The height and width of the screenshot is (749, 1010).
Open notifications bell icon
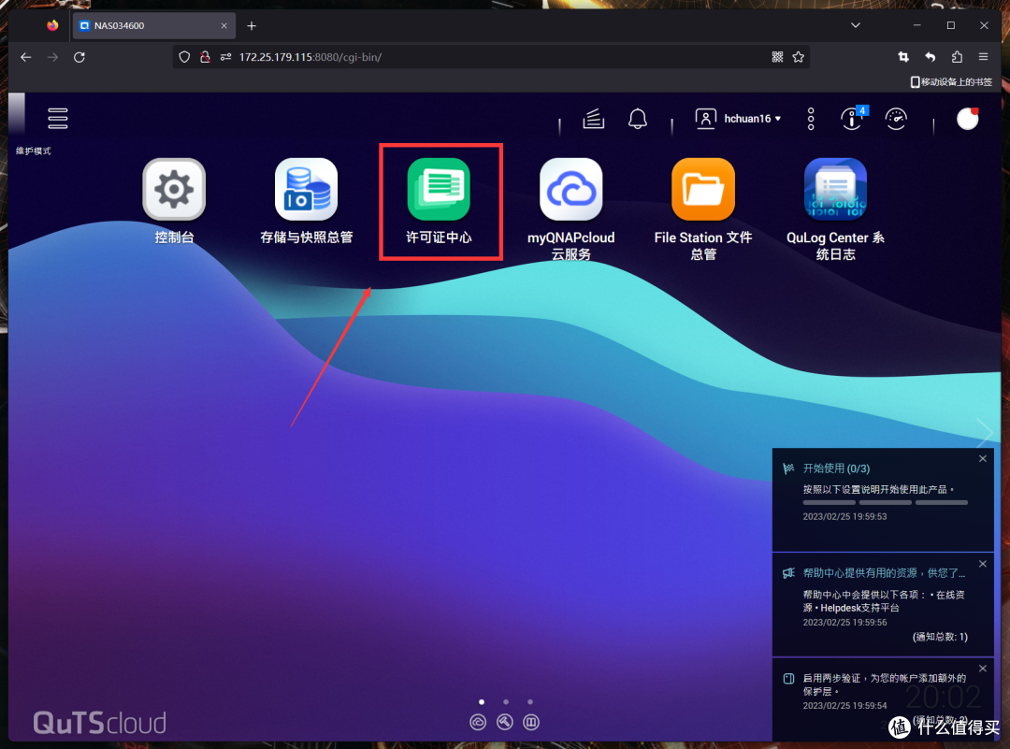(638, 119)
